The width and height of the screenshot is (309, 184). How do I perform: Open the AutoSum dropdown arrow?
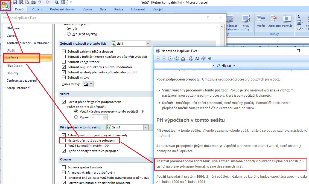(303, 16)
